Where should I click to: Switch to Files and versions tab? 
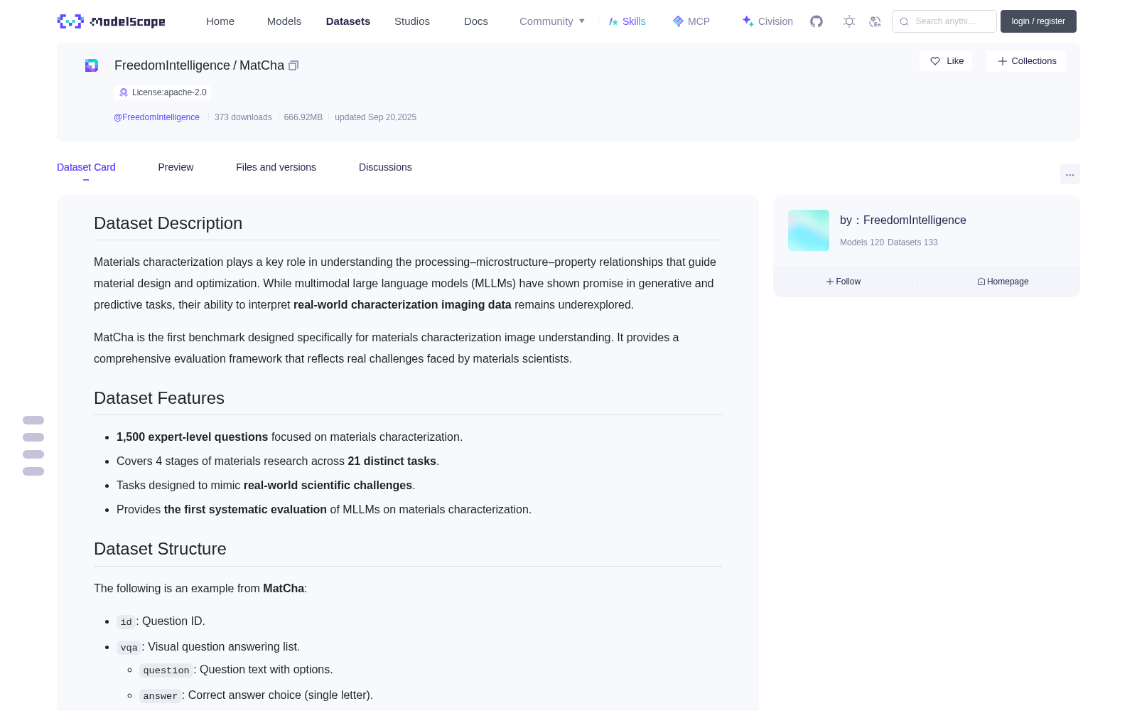coord(276,167)
